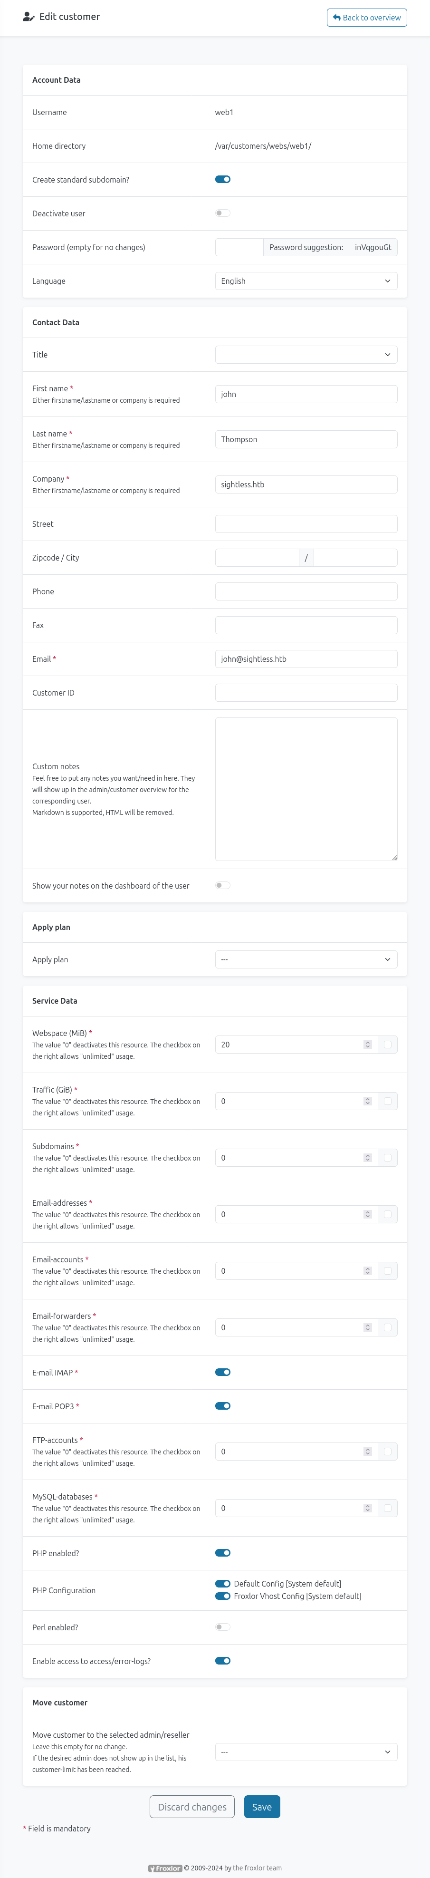Expand the Apply plan dropdown
430x1878 pixels.
click(306, 958)
